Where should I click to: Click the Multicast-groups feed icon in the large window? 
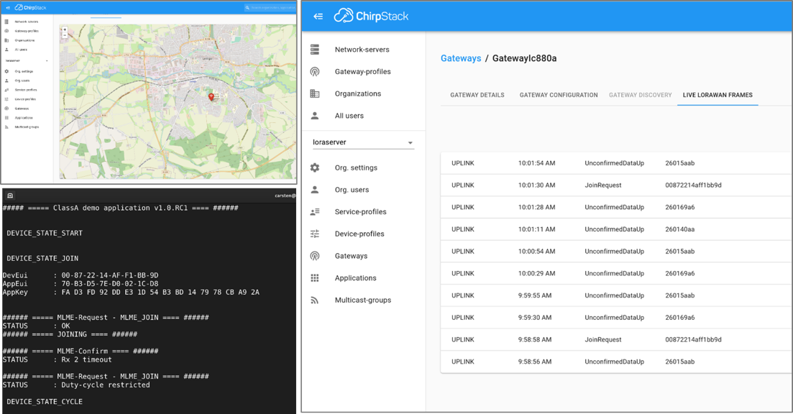315,300
